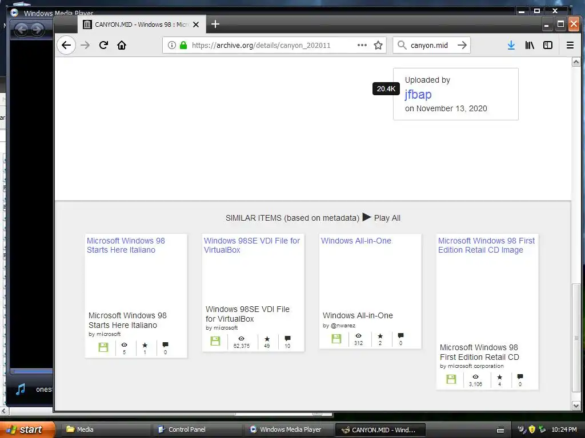Click views eye icon on Italiano card
Screen dimensions: 585x438
(124, 345)
